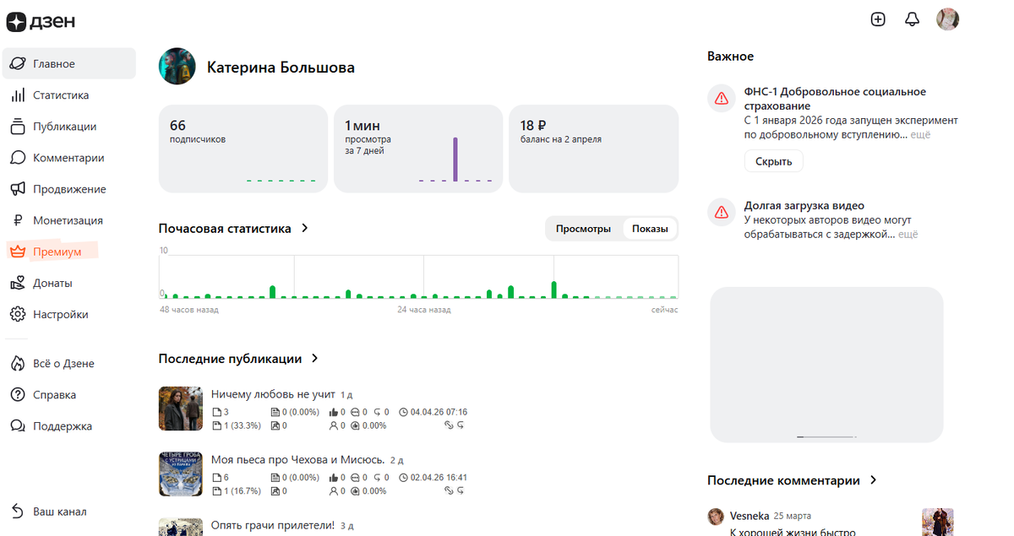1014x536 pixels.
Task: Open article Ничему любовь не учит
Action: click(273, 394)
